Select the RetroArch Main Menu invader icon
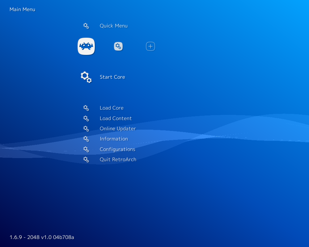The image size is (309, 247). (86, 46)
